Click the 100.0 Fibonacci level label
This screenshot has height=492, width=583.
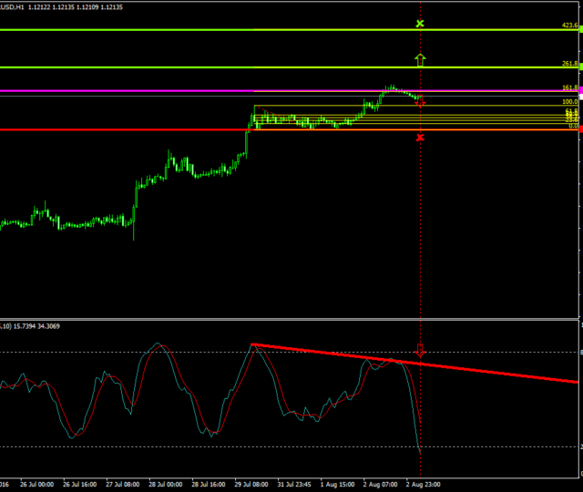[570, 101]
